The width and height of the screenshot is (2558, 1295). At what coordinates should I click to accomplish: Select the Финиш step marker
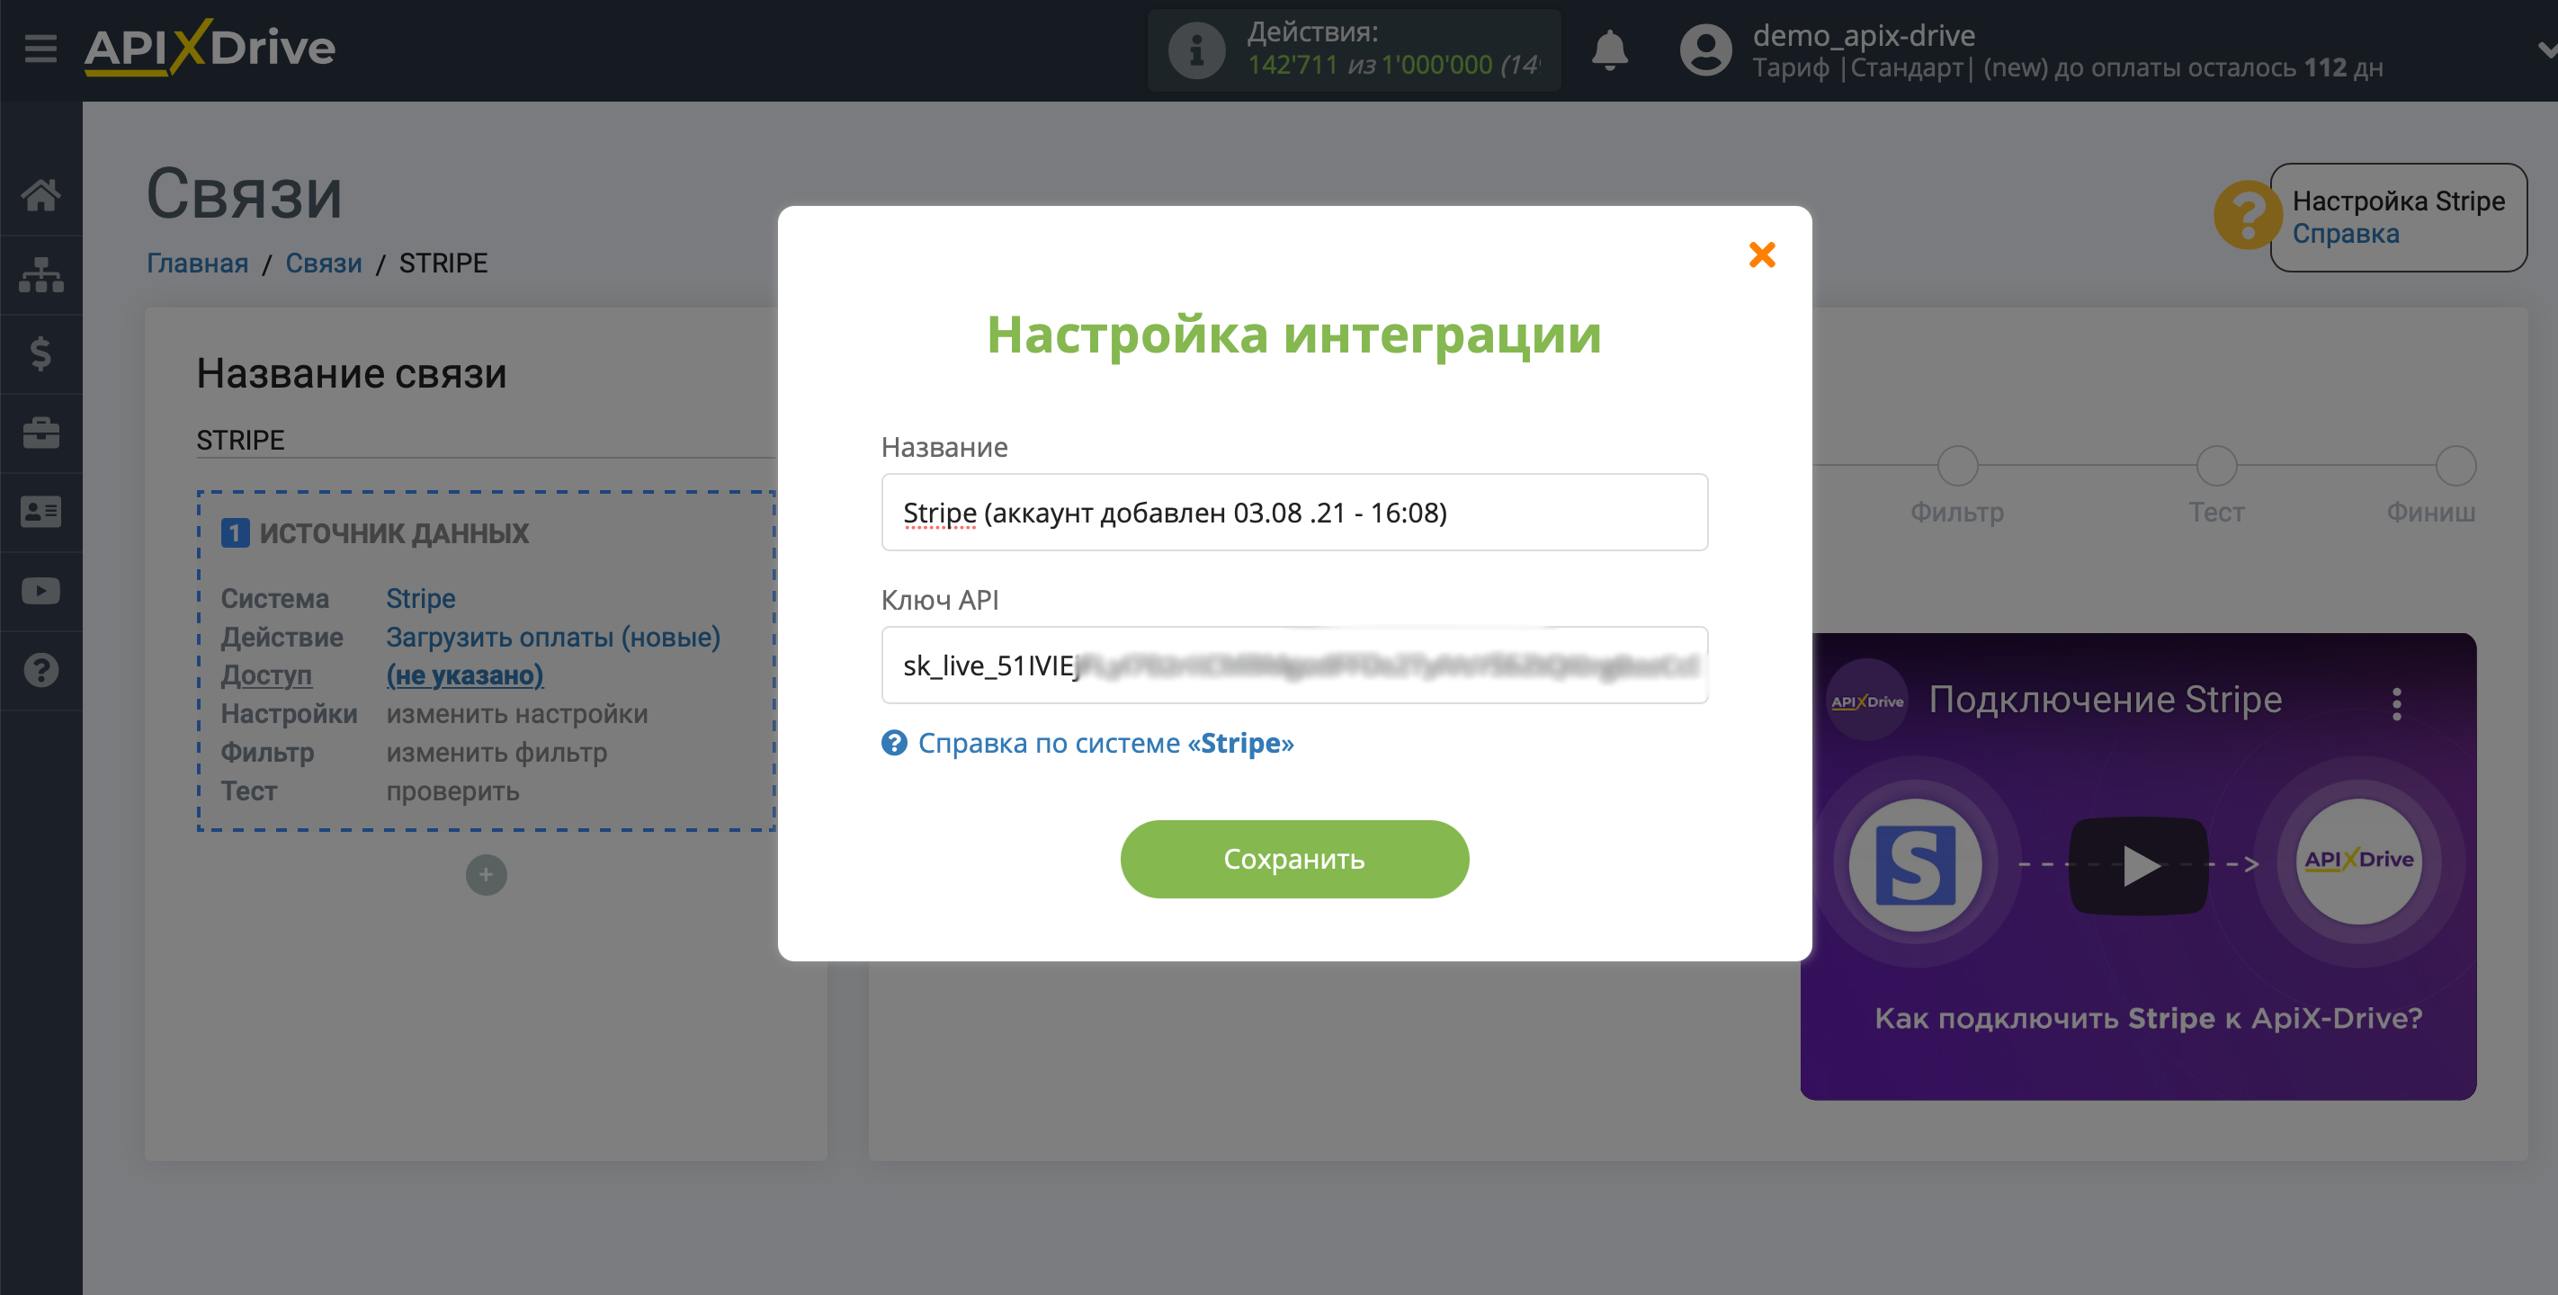tap(2455, 467)
